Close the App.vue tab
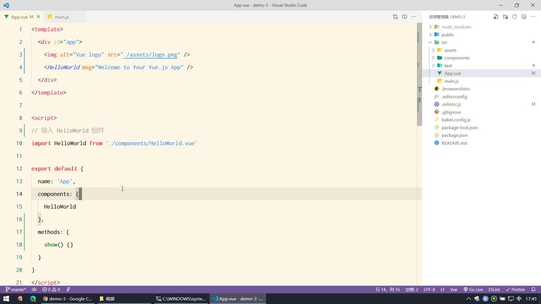This screenshot has height=304, width=541. (x=38, y=17)
